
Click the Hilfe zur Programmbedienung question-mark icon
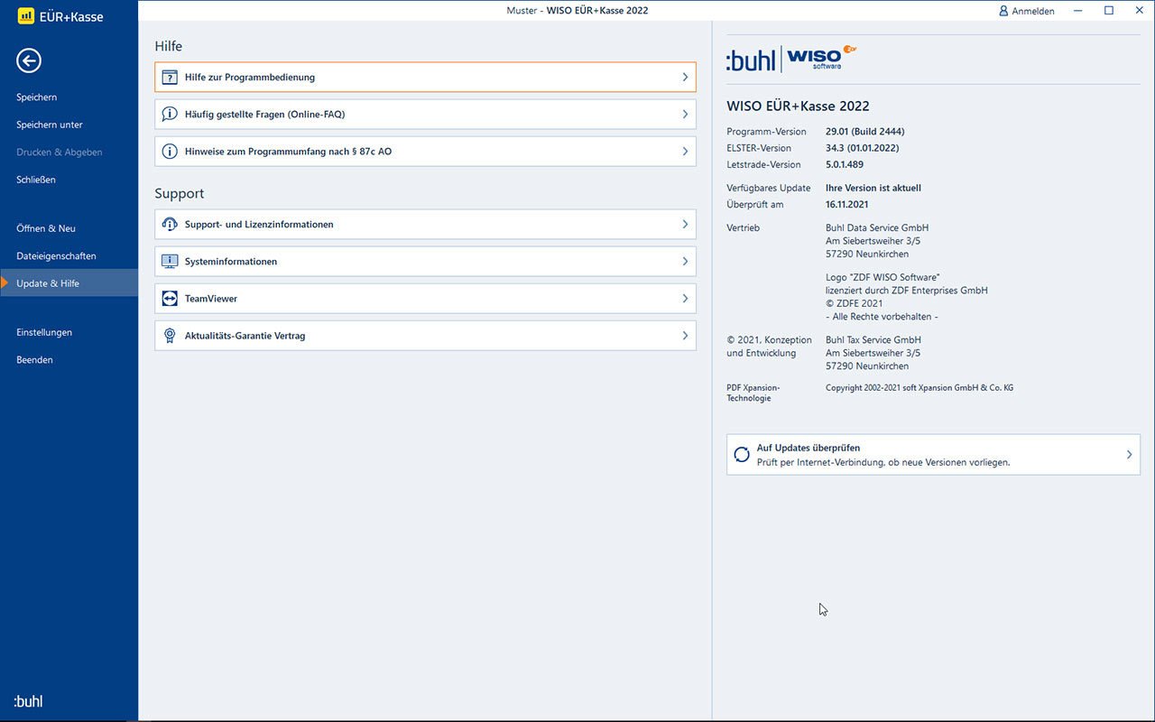tap(170, 78)
